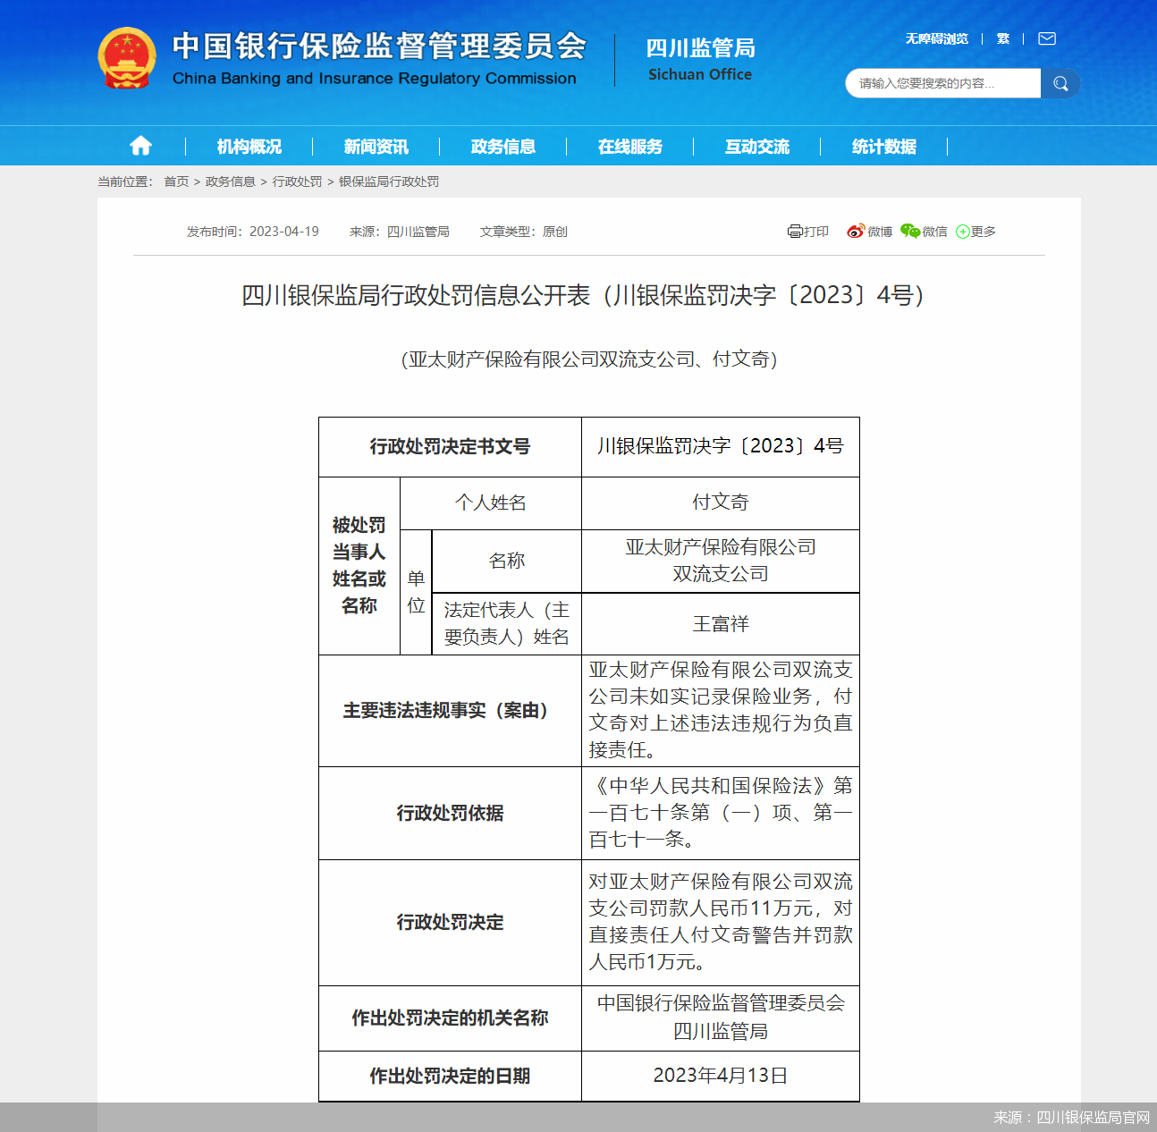Switch to traditional Chinese via 繁 toggle
Screen dimensions: 1157x1132
coord(1002,38)
